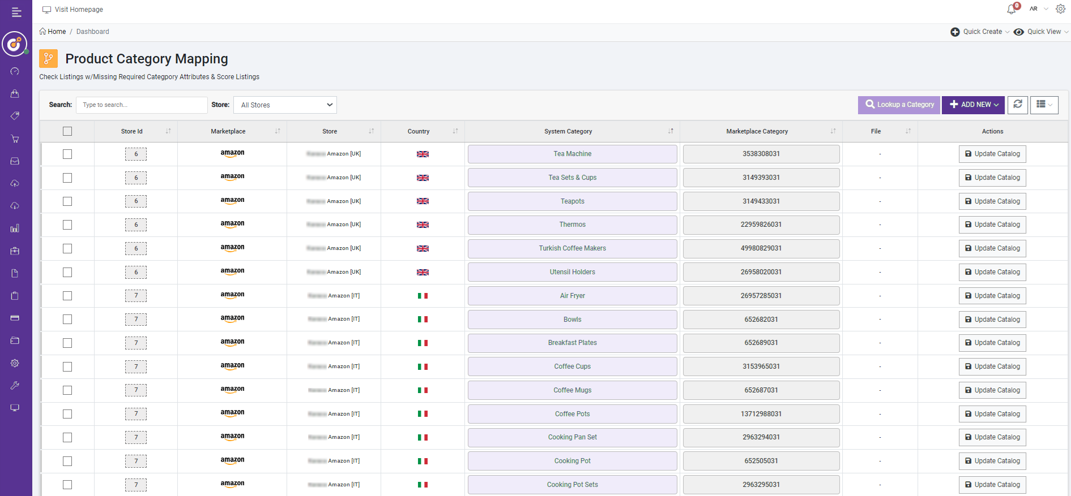Open the settings gear in top bar
Viewport: 1071px width, 496px height.
coord(1060,9)
